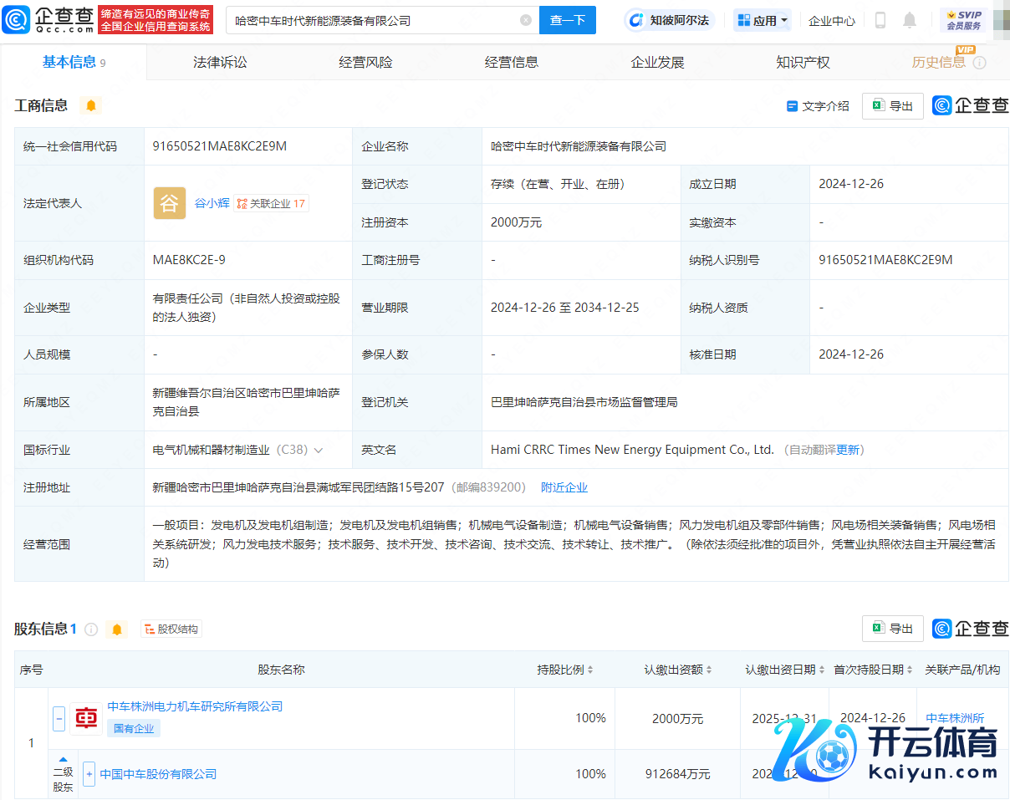Switch to the 法律诉讼 tab
Screen dimensions: 1010x800
pyautogui.click(x=220, y=63)
